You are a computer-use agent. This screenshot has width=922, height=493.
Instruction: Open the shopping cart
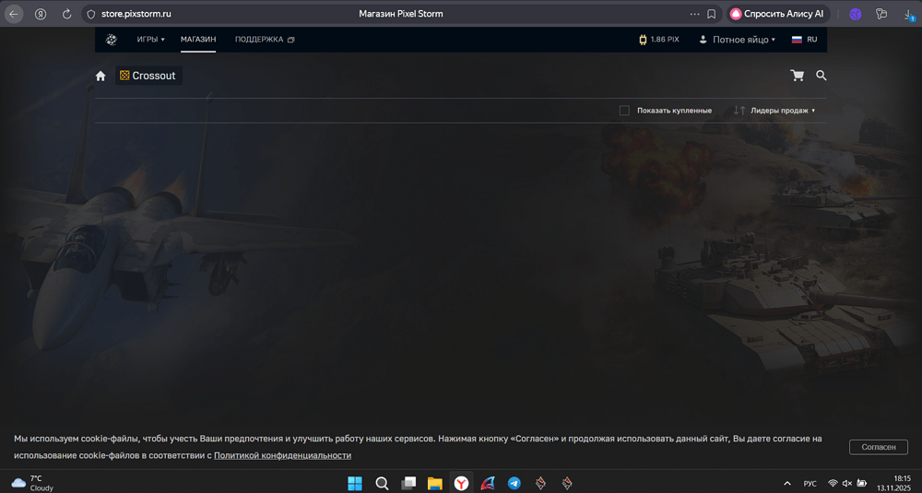tap(797, 76)
